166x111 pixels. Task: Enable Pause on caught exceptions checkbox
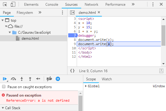click(4, 87)
